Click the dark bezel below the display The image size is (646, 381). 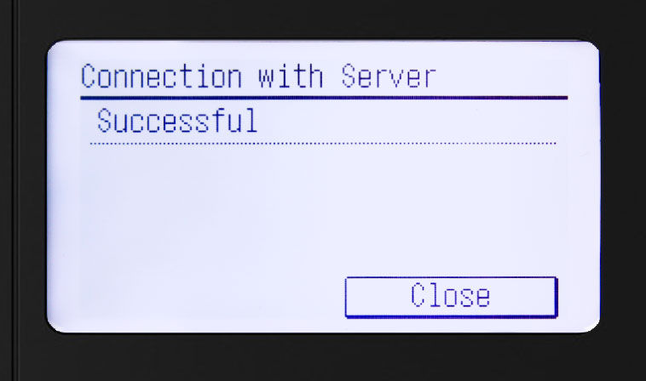pyautogui.click(x=323, y=357)
